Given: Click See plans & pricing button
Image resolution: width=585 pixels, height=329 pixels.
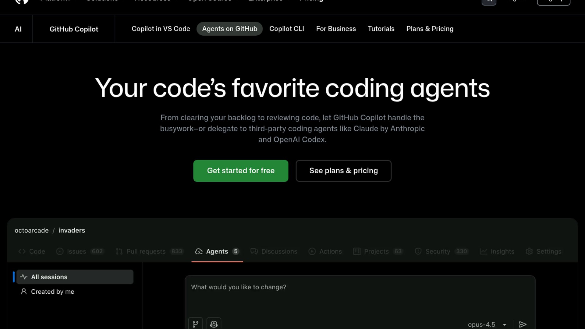Looking at the screenshot, I should click(x=343, y=171).
